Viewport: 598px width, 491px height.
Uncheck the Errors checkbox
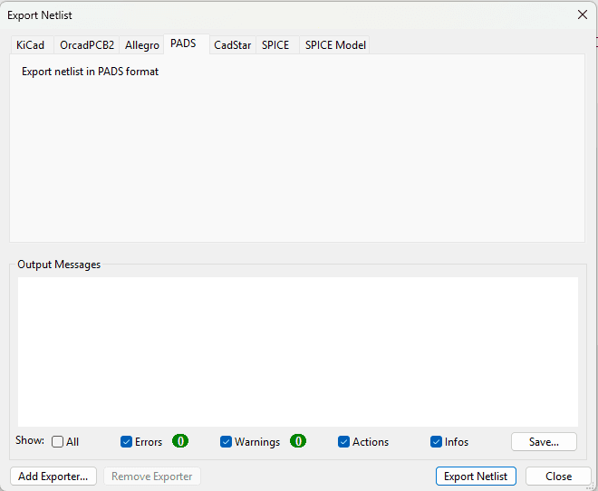pos(127,442)
